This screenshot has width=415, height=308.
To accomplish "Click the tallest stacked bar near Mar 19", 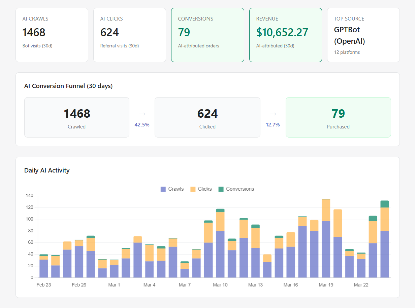I will (x=325, y=239).
